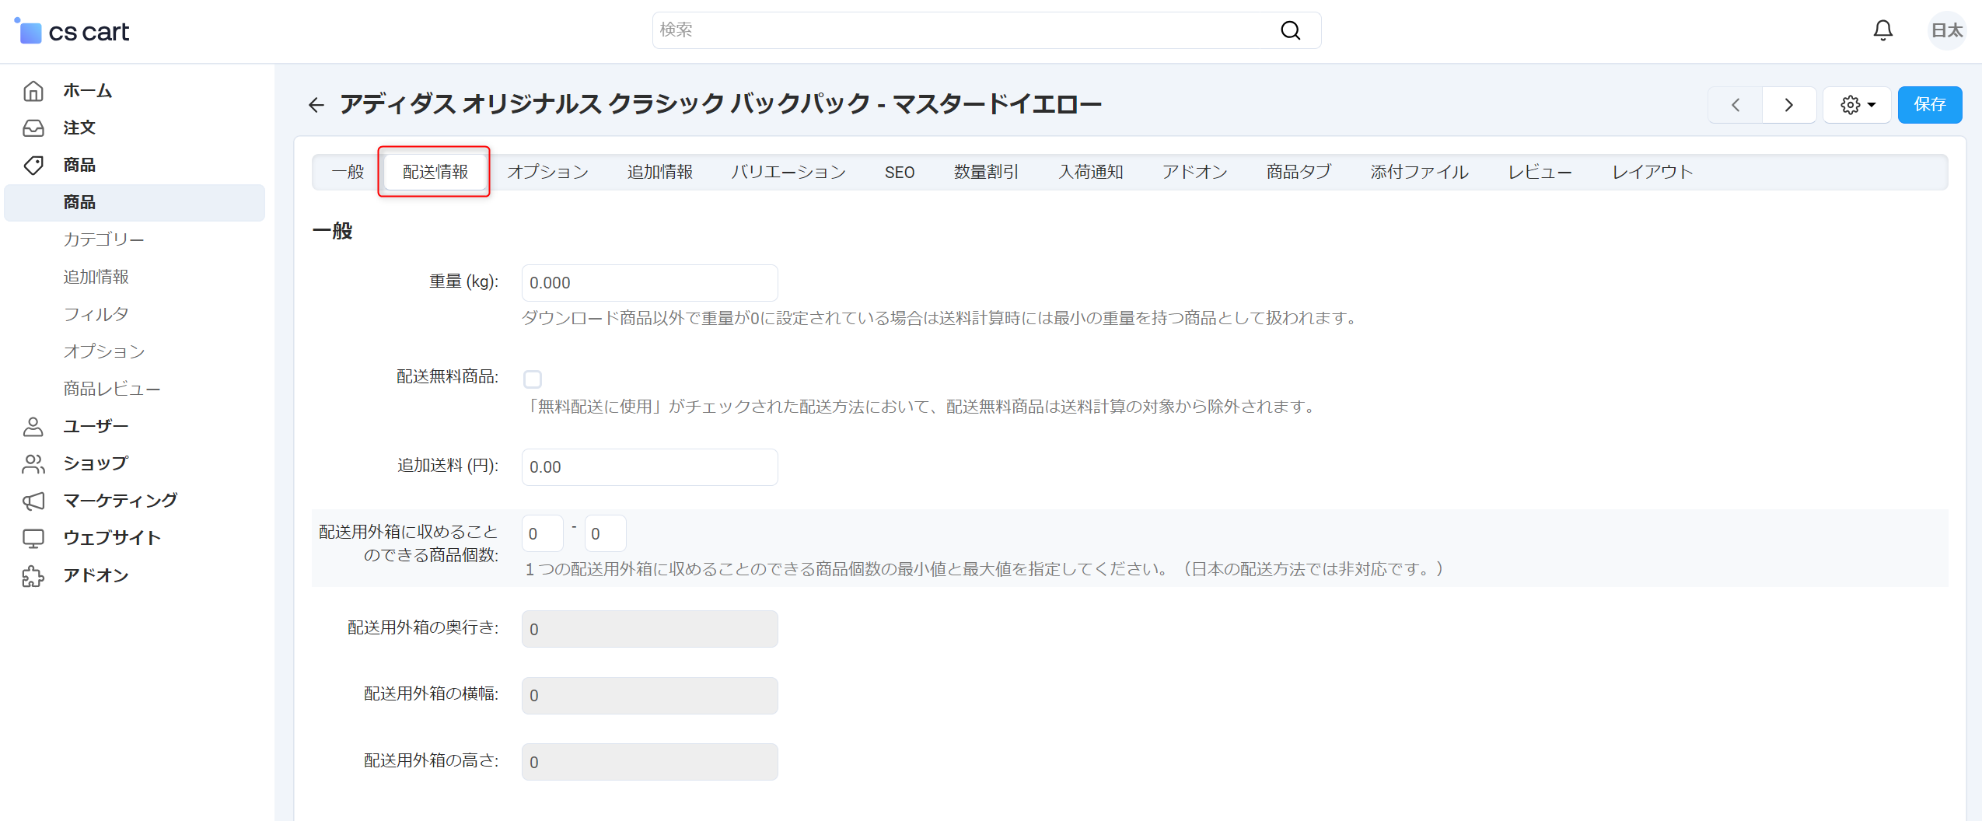Click the Add-ons puzzle icon in sidebar
1982x821 pixels.
[33, 575]
